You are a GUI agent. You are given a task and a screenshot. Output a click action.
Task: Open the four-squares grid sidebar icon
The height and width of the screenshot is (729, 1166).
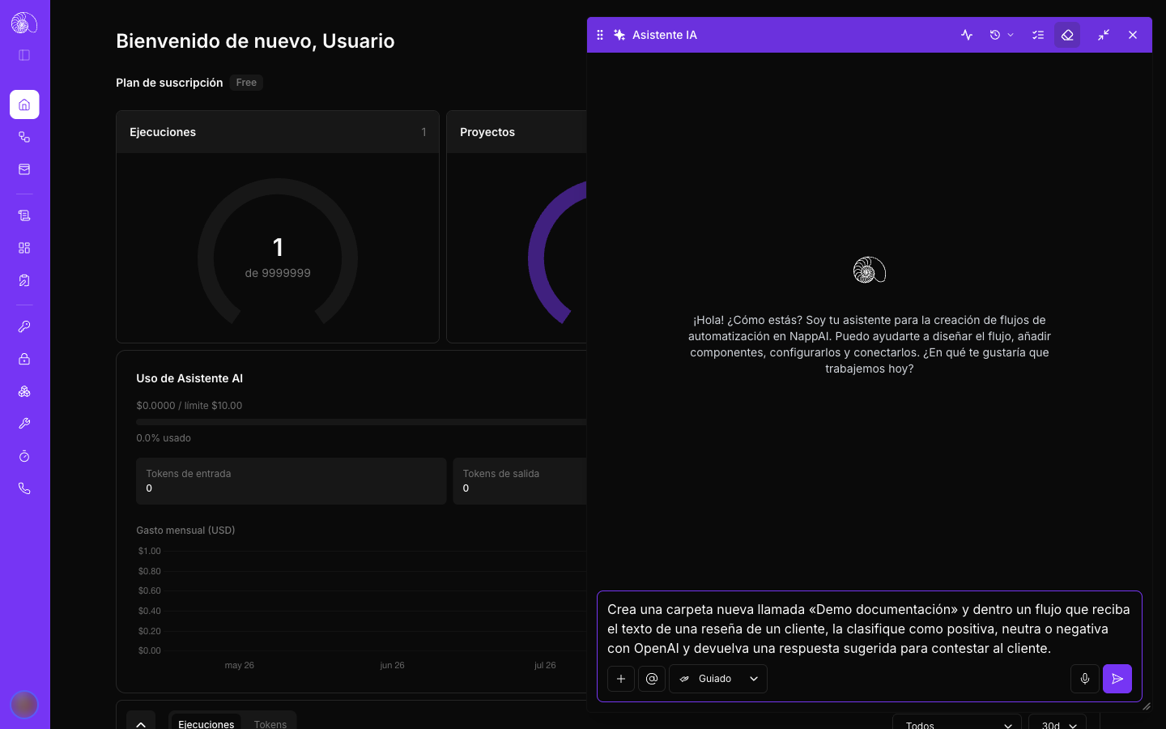tap(24, 248)
